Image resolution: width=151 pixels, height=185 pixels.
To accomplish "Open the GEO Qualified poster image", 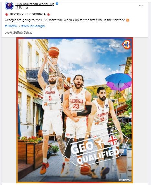I will click(75, 110).
